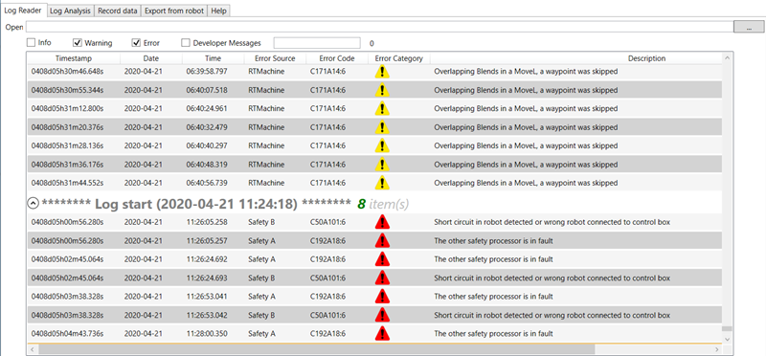
Task: Open the Help tab
Action: click(219, 11)
